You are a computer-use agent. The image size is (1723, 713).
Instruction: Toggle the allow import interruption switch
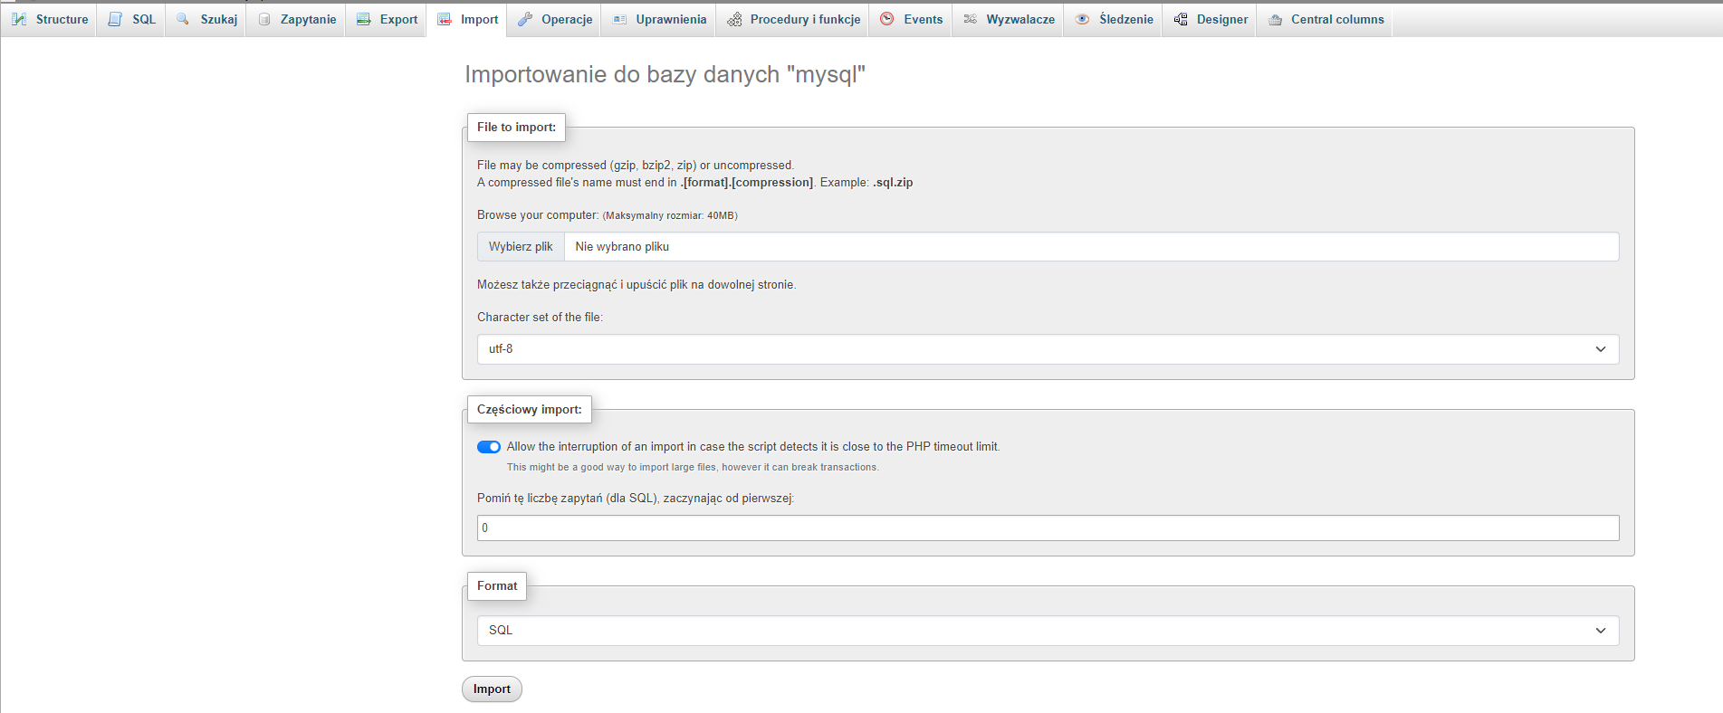point(489,447)
